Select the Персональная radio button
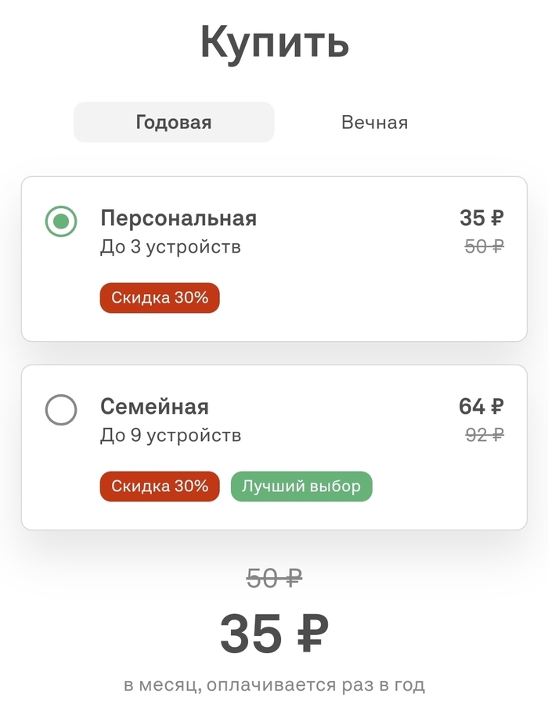The image size is (548, 711). pyautogui.click(x=61, y=221)
